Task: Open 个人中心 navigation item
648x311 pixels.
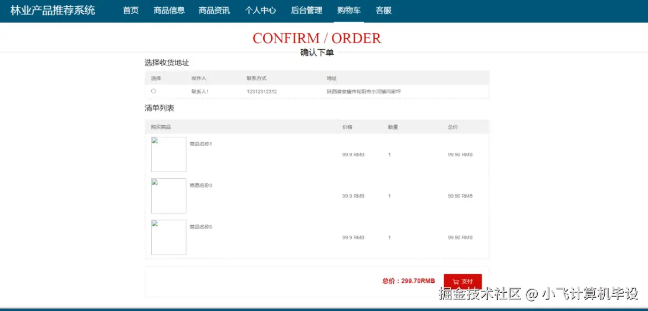Action: [x=260, y=11]
